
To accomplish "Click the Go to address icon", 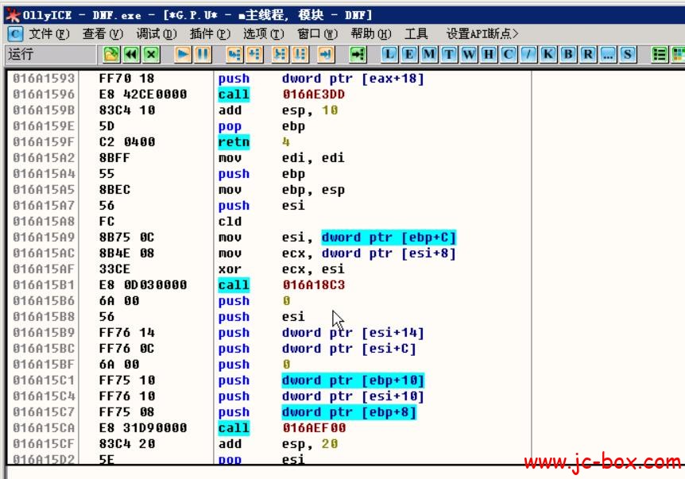I will point(358,55).
